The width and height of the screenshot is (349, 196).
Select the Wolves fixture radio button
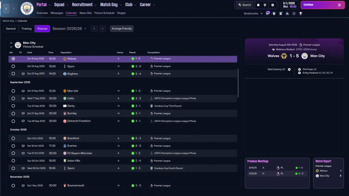[13, 59]
